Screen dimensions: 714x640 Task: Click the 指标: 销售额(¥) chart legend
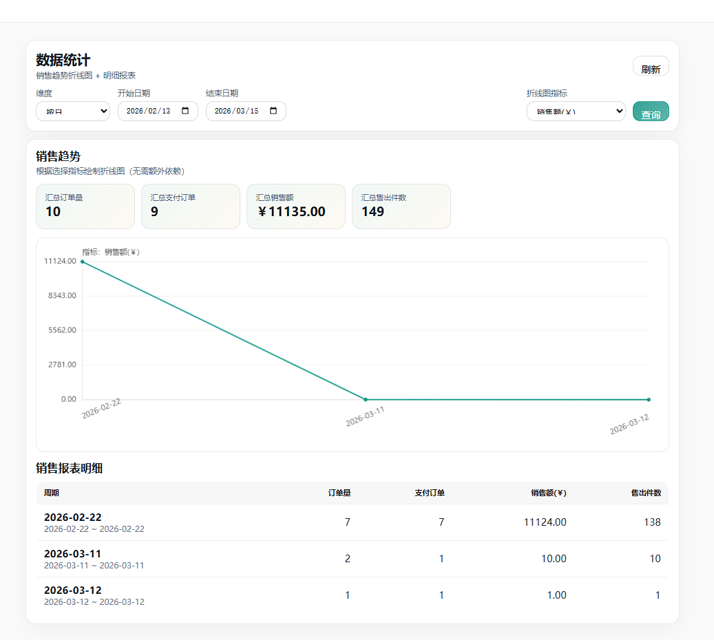click(111, 252)
